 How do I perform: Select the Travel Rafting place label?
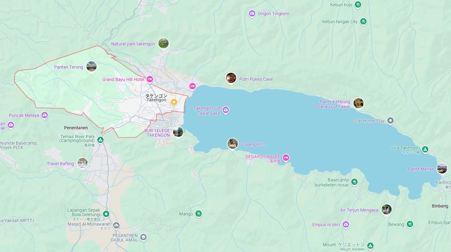click(60, 164)
